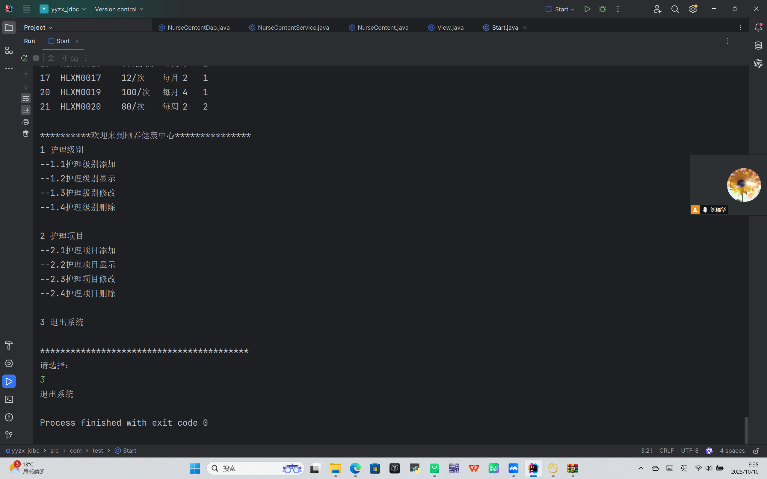This screenshot has width=767, height=479.
Task: Click UTF-8 encoding in status bar
Action: coord(689,451)
